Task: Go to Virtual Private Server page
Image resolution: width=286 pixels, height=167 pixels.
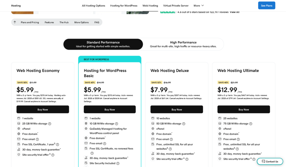Action: [176, 6]
